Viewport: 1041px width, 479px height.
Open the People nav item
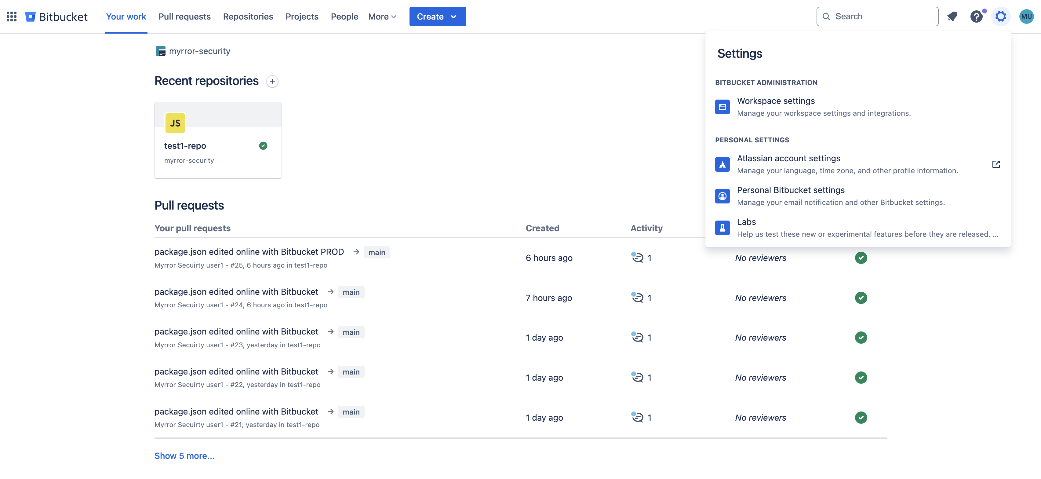[x=344, y=16]
